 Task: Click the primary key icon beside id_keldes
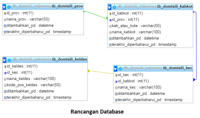5,67
